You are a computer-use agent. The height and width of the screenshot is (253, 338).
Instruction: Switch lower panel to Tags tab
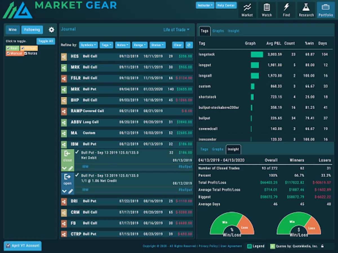pyautogui.click(x=204, y=149)
